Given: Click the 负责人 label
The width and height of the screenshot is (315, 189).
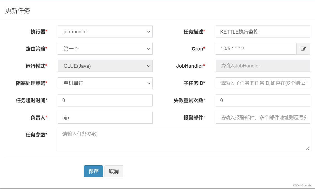Looking at the screenshot, I should tap(39, 118).
